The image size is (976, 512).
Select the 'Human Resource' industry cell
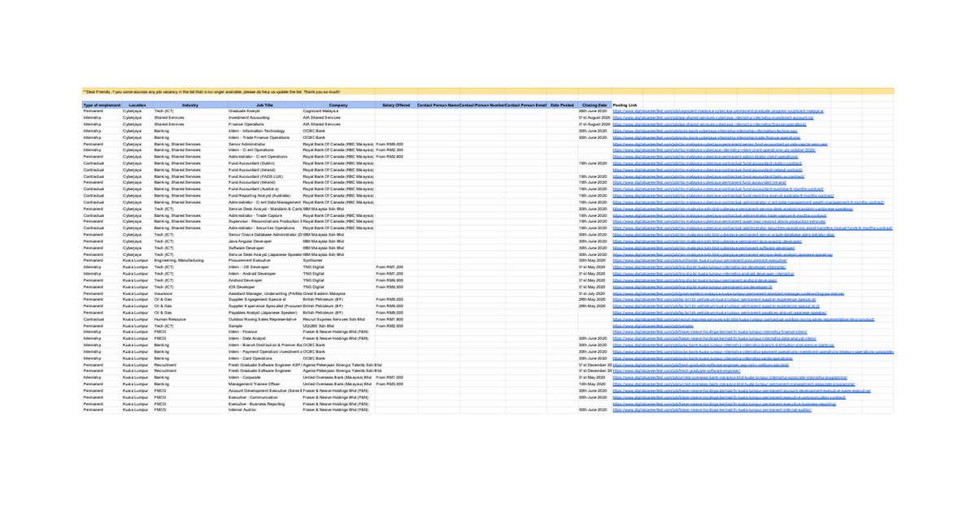[x=190, y=319]
